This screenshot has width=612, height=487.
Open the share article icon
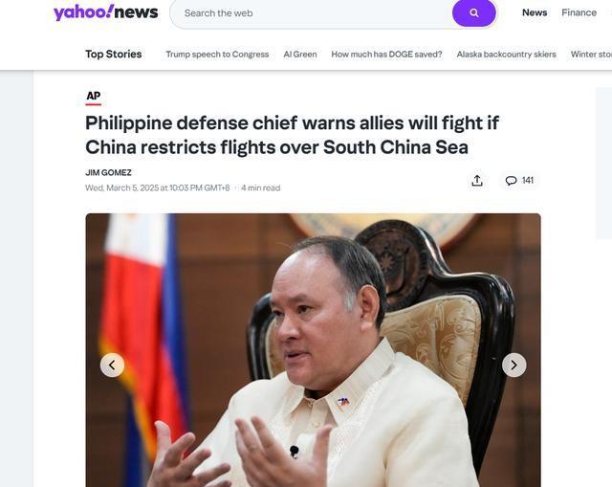tap(477, 181)
